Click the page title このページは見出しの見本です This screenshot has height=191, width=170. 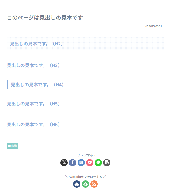(x=45, y=18)
